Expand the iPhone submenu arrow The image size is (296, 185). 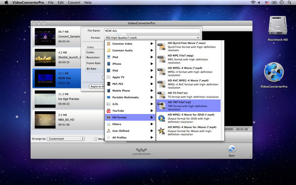(x=152, y=64)
